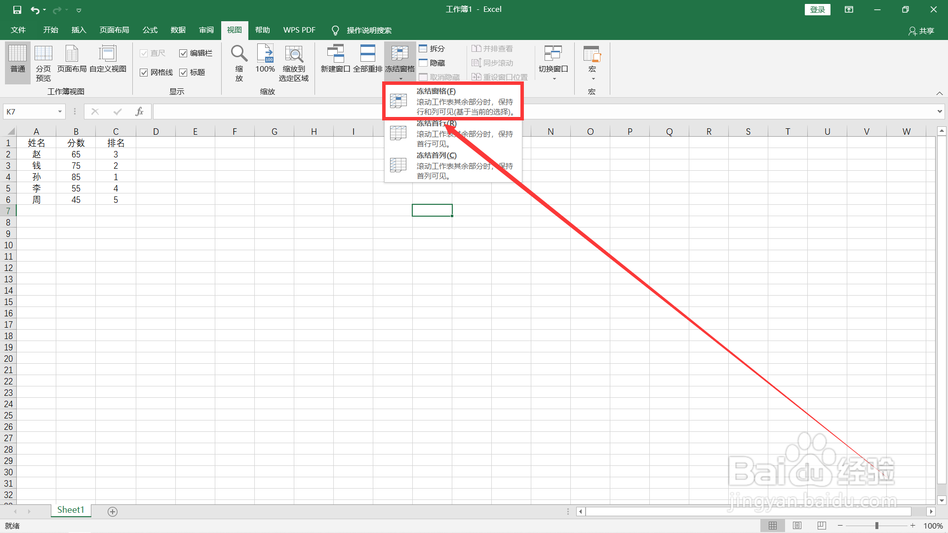Click the Login (登录) button

pos(817,9)
